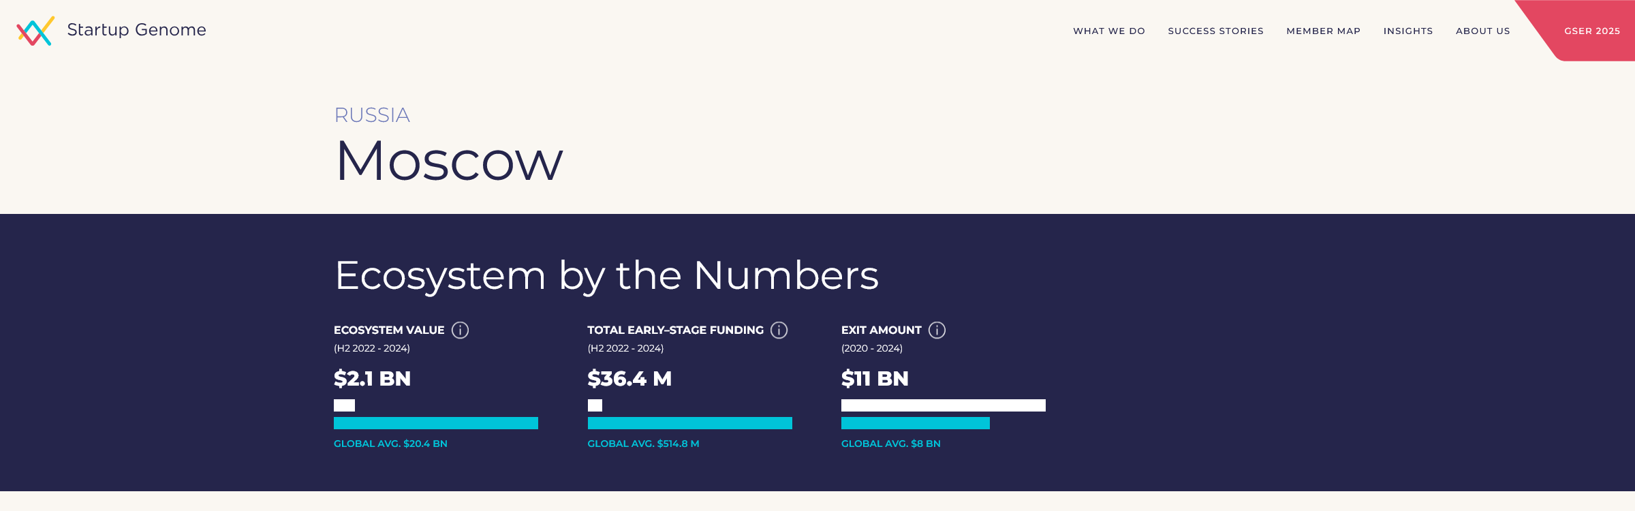
Task: Click the Startup Genome site name
Action: [x=136, y=30]
